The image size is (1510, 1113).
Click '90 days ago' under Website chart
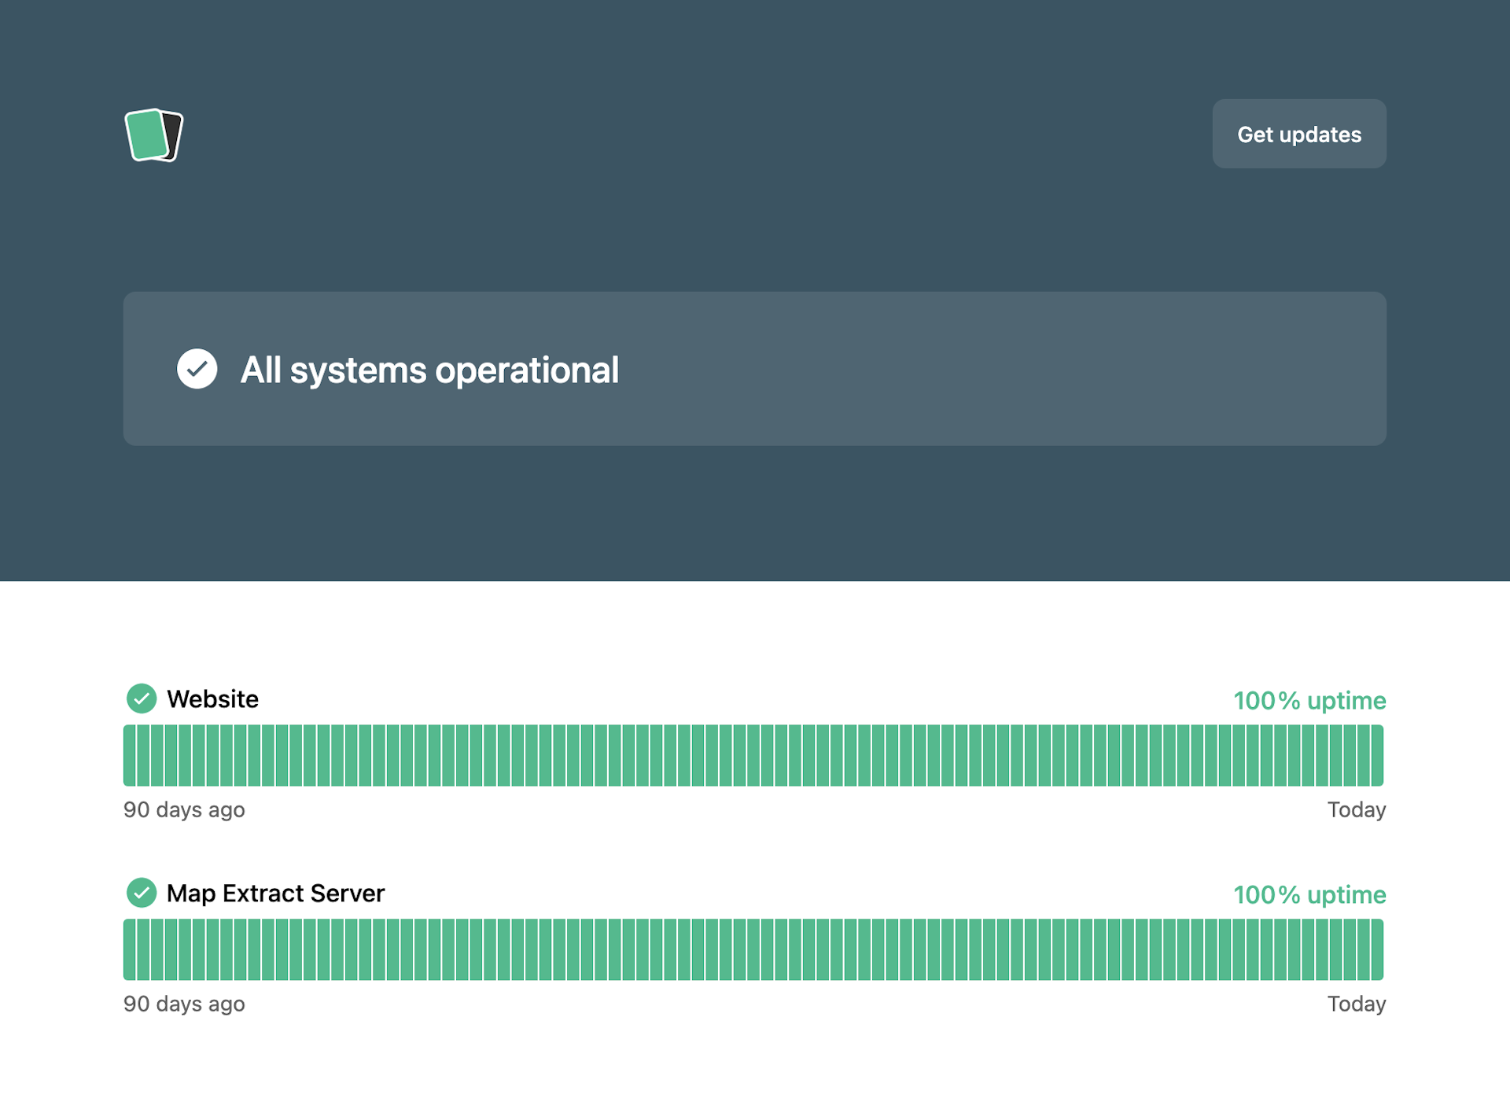click(x=184, y=809)
